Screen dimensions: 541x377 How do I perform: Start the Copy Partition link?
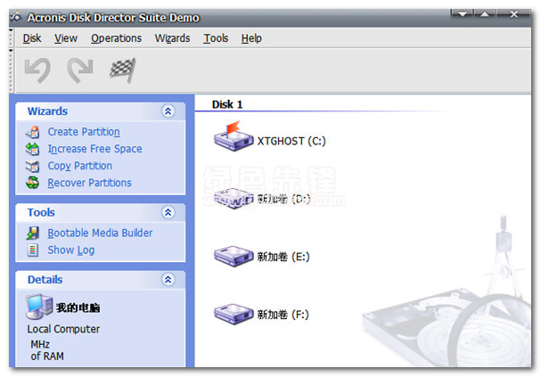coord(80,166)
